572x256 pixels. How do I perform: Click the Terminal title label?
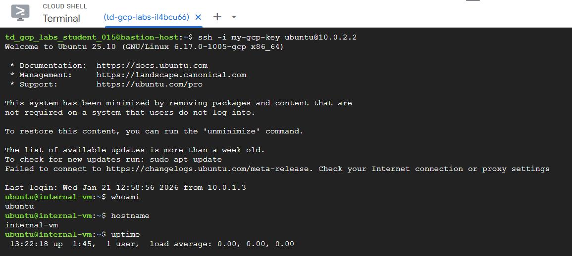(61, 19)
